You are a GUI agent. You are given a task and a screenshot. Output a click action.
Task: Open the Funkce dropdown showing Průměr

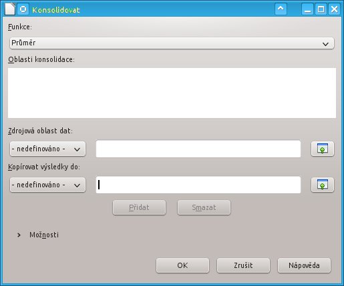point(172,43)
